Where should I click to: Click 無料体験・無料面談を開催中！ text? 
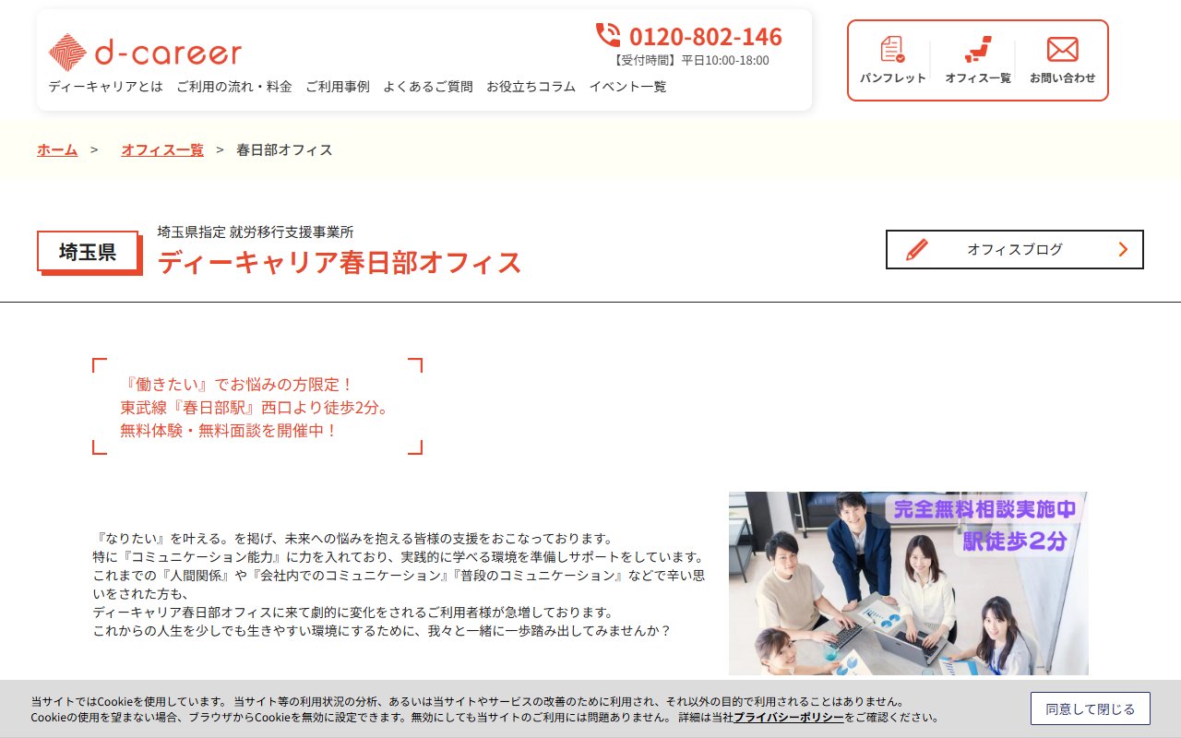(230, 430)
